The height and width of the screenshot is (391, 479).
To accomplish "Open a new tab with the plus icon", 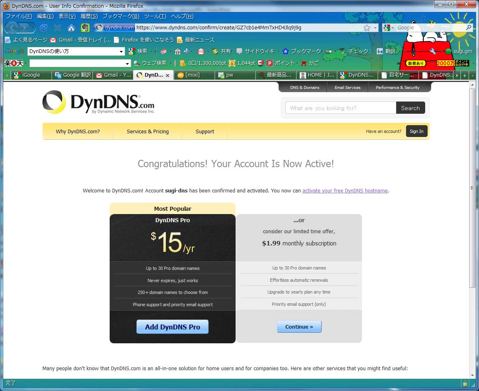I will point(464,75).
